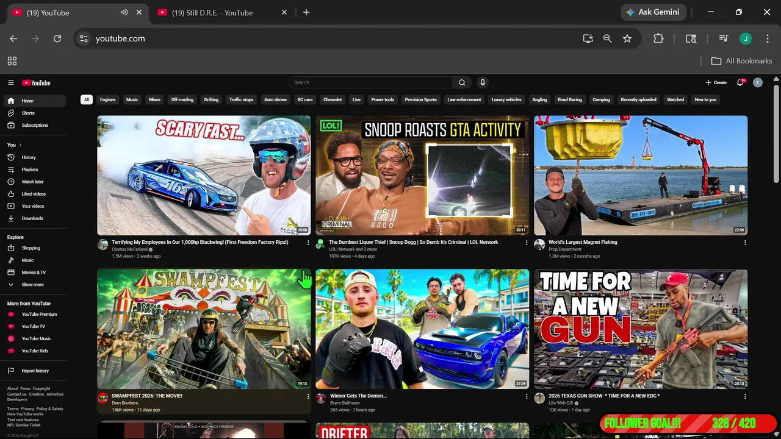Select the All filter chip
This screenshot has width=781, height=439.
(87, 99)
